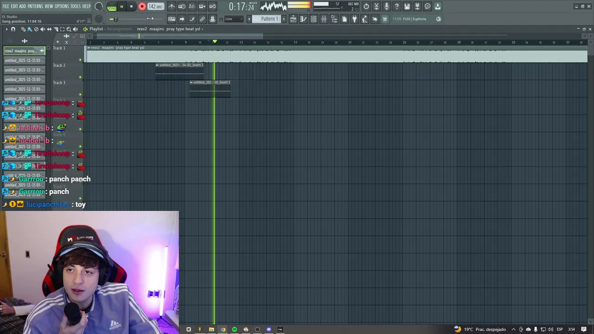Select the playlist Zoom tool
The image size is (594, 334).
[x=69, y=29]
